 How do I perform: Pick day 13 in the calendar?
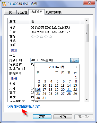click(x=63, y=86)
